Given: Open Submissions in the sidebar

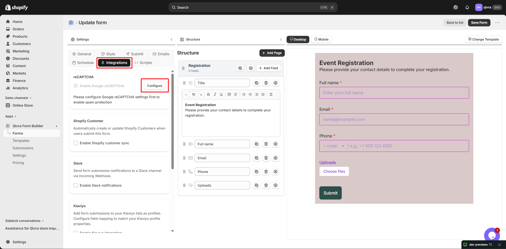Looking at the screenshot, I should 23,148.
